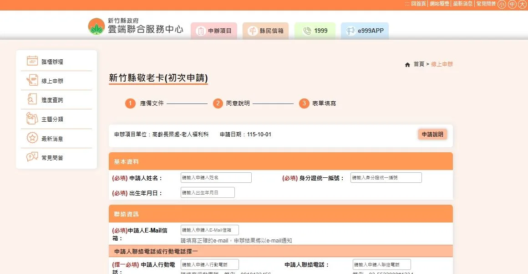Set font size to small (小)
Screen dimensions: 528x274
(502, 4)
